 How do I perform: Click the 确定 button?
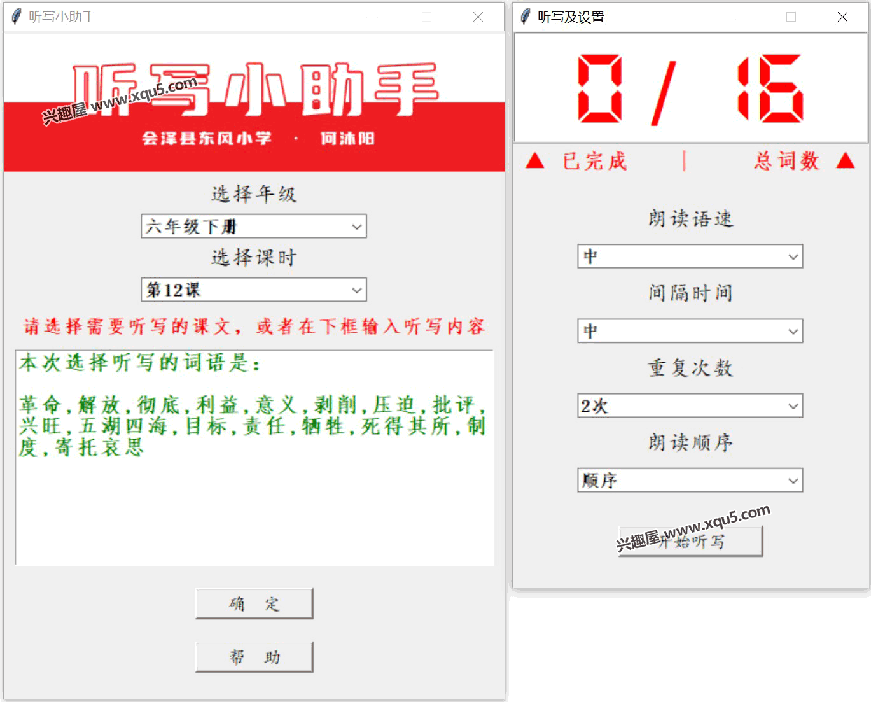(254, 603)
